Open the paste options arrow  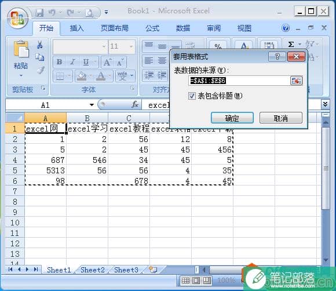coord(21,75)
